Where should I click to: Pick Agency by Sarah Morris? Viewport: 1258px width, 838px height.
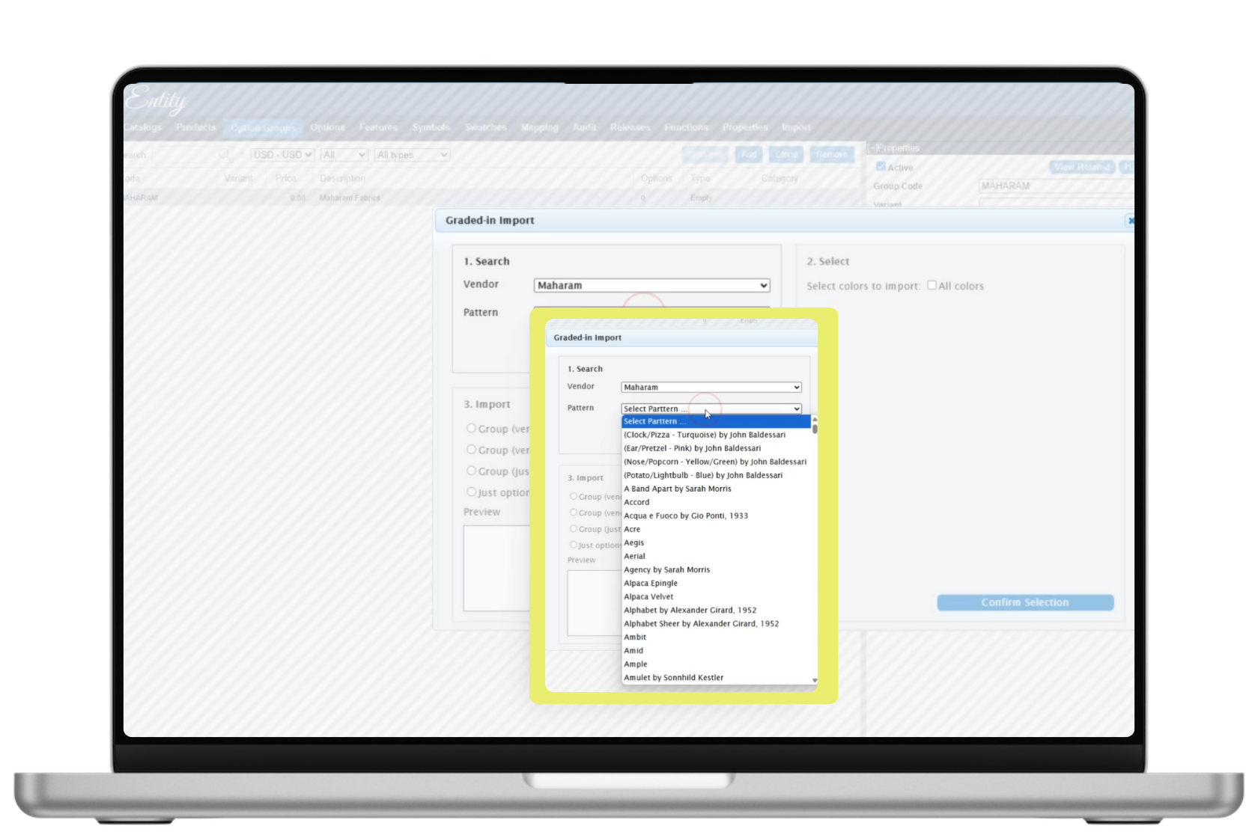[716, 569]
